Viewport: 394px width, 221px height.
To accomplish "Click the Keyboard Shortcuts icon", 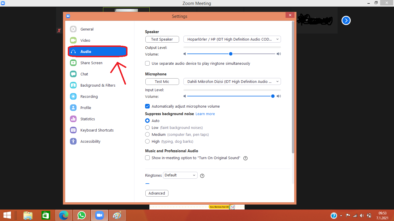I will point(73,130).
